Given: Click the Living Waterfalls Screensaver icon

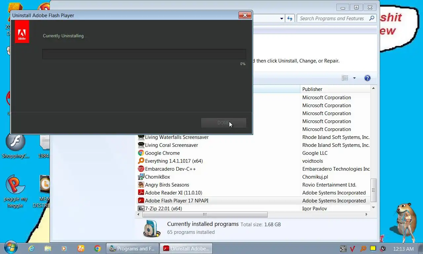Looking at the screenshot, I should click(141, 137).
